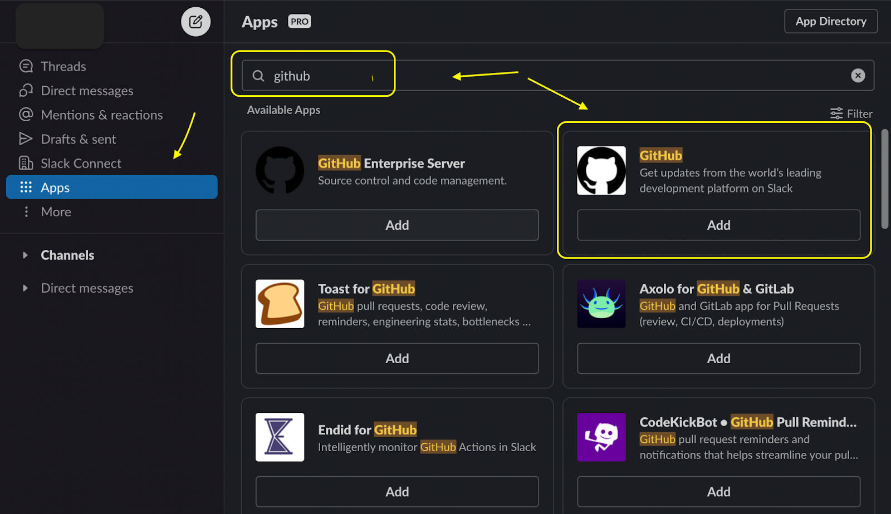The width and height of the screenshot is (891, 514).
Task: Click the Direct messages headset icon
Action: click(26, 90)
